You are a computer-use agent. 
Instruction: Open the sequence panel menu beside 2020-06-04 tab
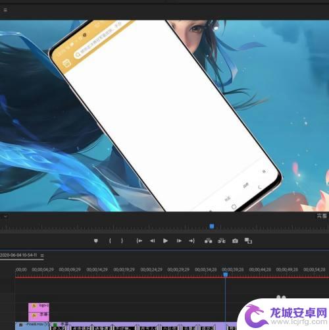[42, 256]
